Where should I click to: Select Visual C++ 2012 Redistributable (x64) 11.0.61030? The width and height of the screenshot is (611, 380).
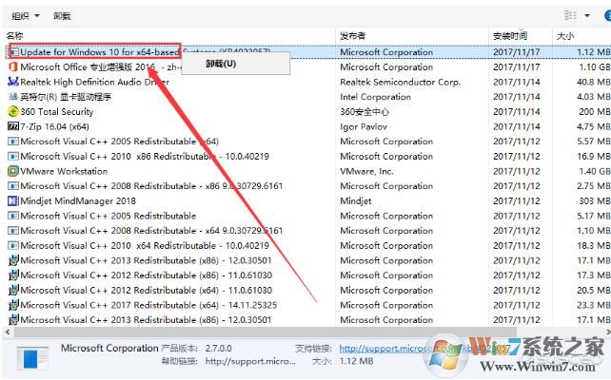pyautogui.click(x=147, y=290)
